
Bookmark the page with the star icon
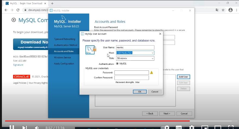(223, 10)
